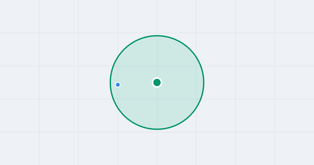Click the lower-right arc of the green circle border
The image size is (314, 165).
coord(190,115)
